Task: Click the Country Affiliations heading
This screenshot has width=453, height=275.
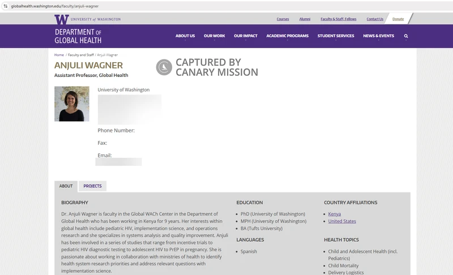Action: 351,203
